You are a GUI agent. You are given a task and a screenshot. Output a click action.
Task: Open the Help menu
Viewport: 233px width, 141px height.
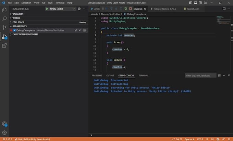[x=70, y=3]
